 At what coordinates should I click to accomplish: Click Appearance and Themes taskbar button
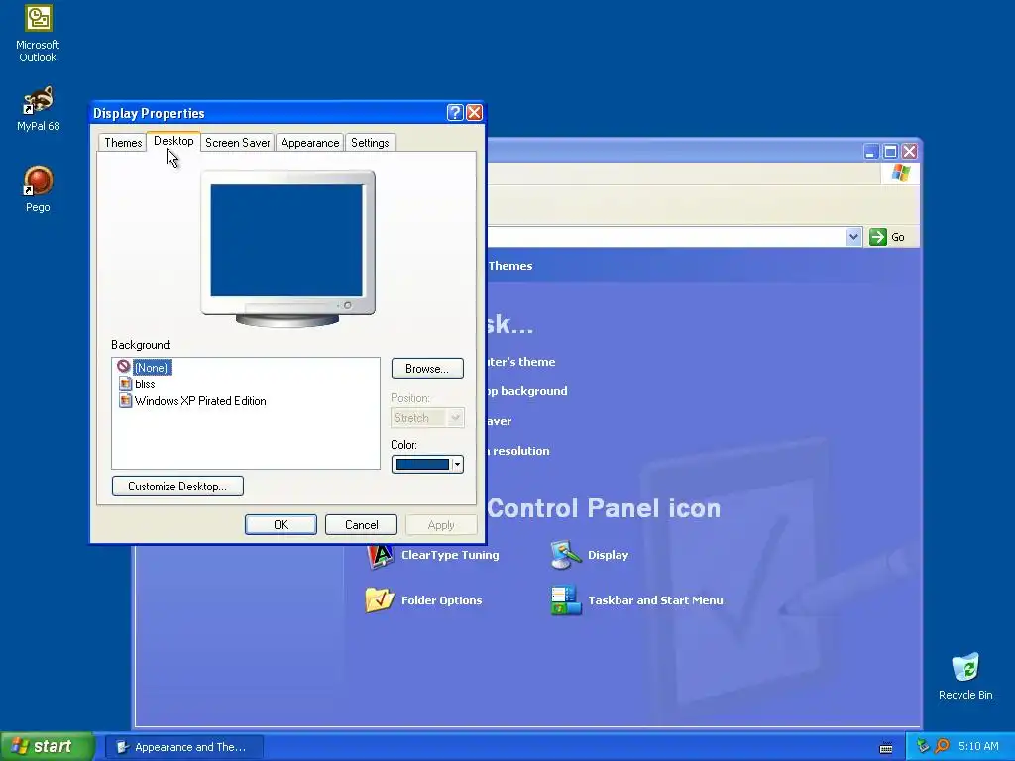point(184,747)
